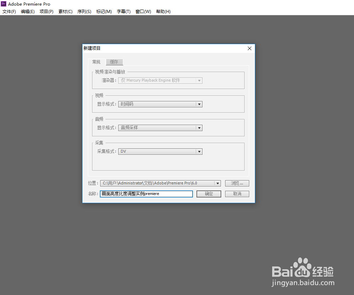Open the 采集格式 DV dropdown
The image size is (354, 295).
pyautogui.click(x=160, y=152)
